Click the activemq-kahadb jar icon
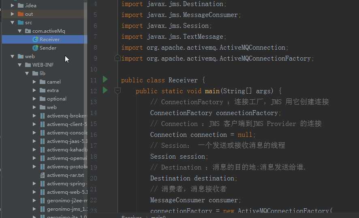The image size is (359, 218). [x=43, y=150]
